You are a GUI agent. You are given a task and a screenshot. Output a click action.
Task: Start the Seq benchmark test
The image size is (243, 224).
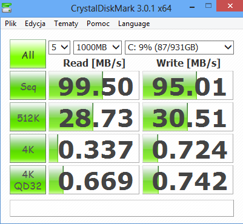pyautogui.click(x=28, y=85)
